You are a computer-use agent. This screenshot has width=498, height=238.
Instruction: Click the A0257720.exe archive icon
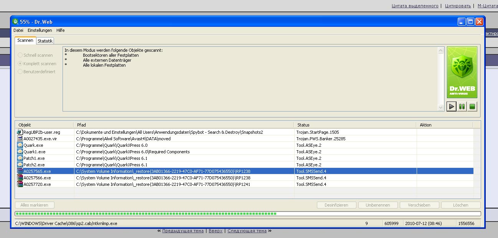20,184
